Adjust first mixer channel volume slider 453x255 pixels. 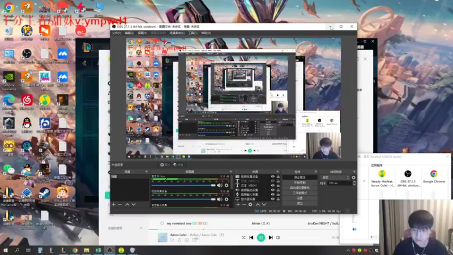tap(183, 185)
